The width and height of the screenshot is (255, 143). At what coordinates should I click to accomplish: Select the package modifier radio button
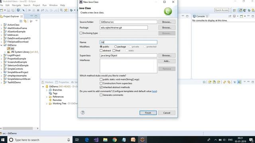(x=116, y=47)
